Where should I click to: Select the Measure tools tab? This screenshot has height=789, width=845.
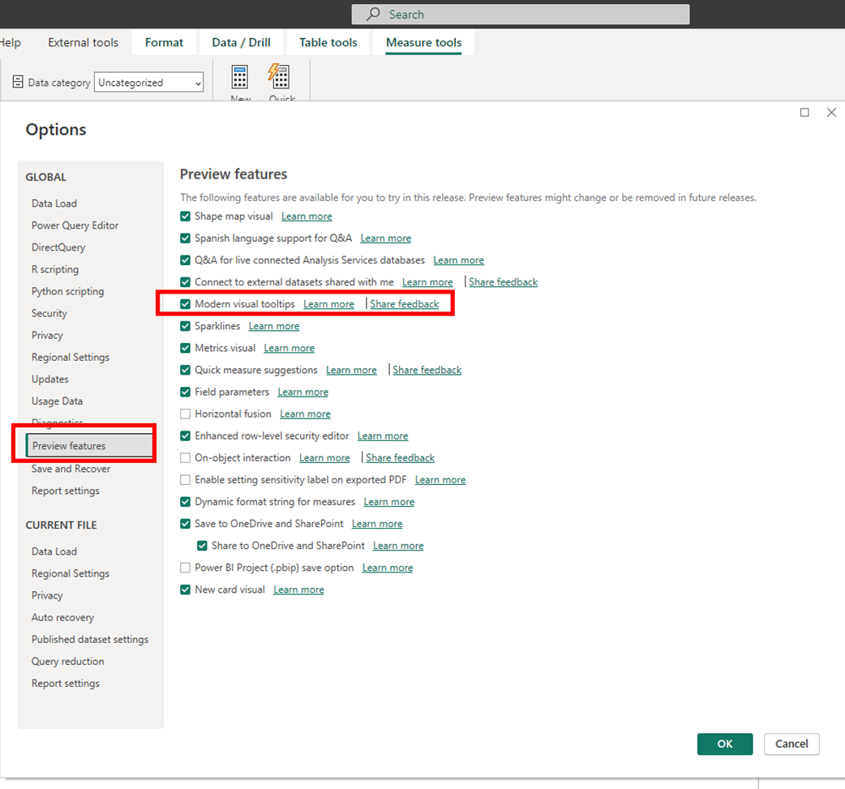[423, 43]
